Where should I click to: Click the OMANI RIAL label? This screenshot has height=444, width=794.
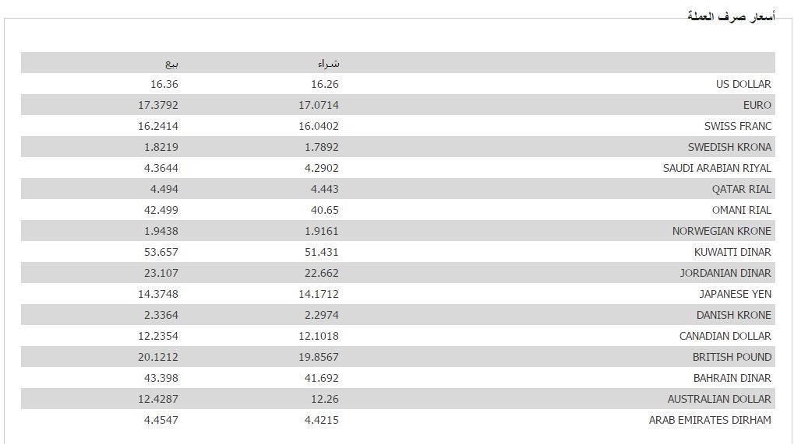tap(741, 210)
